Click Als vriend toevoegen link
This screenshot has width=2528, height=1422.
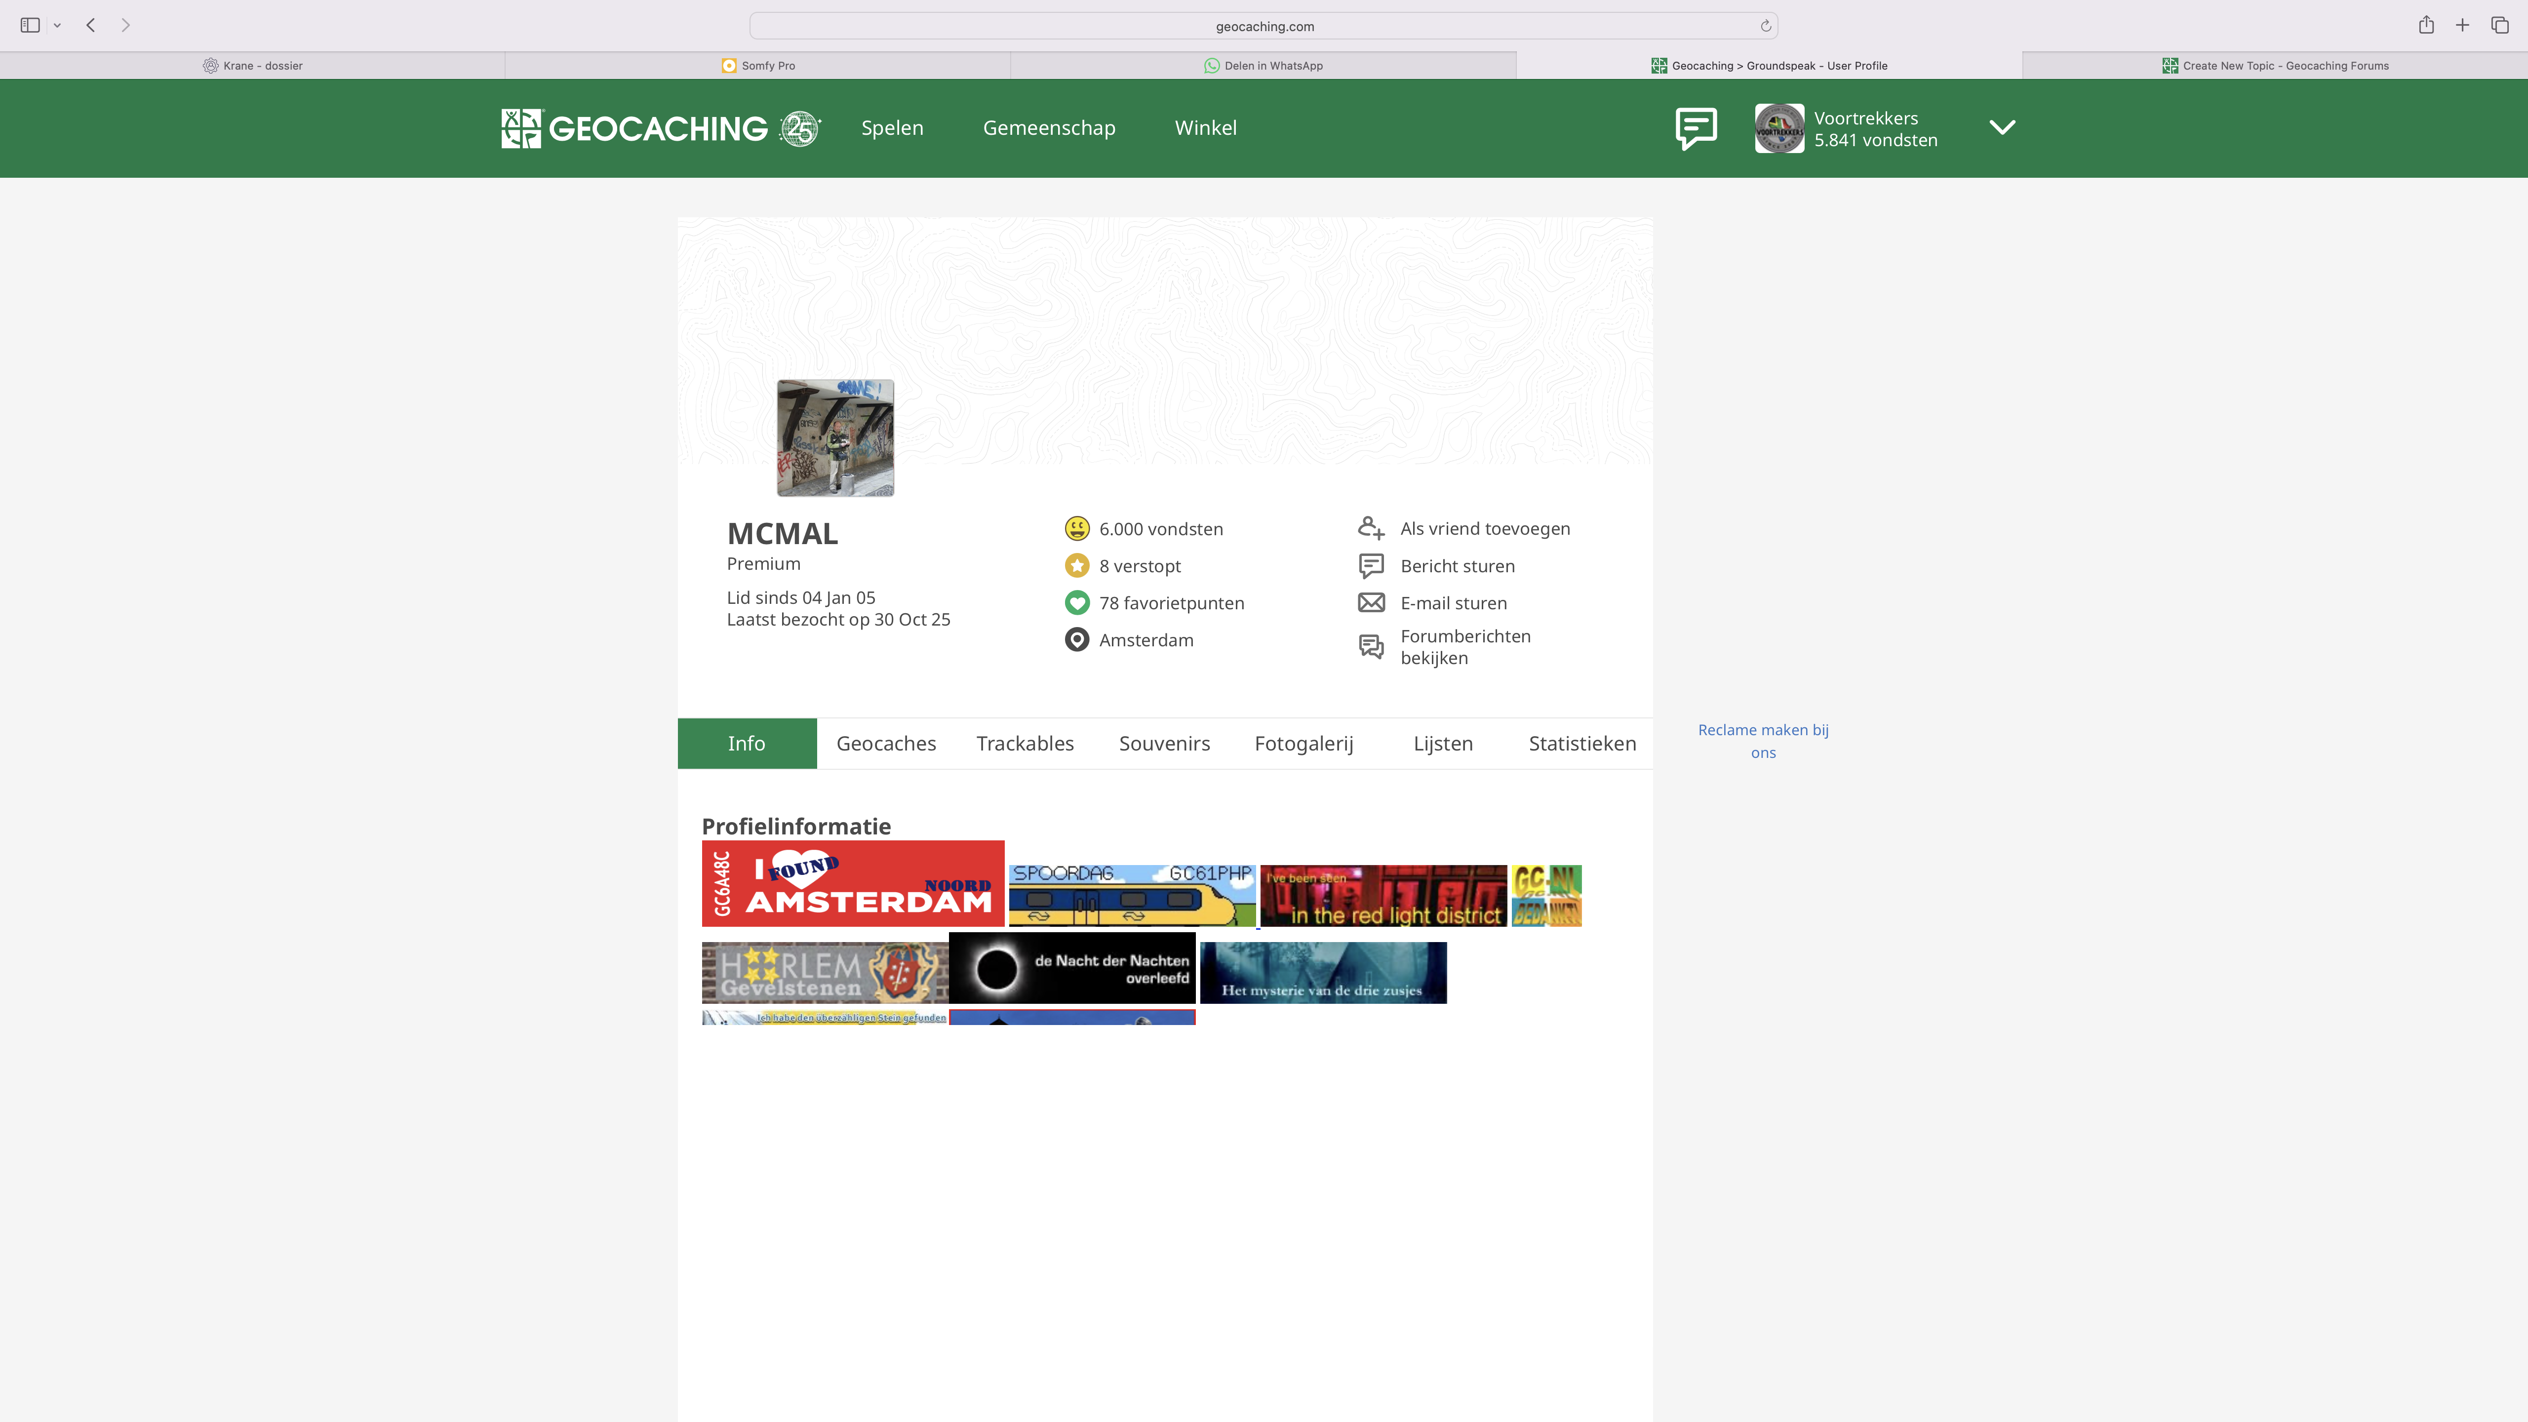tap(1485, 528)
